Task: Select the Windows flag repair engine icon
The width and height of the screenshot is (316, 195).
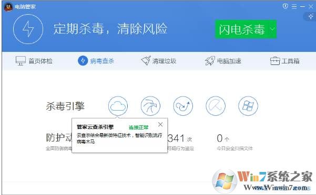Action: coord(248,106)
